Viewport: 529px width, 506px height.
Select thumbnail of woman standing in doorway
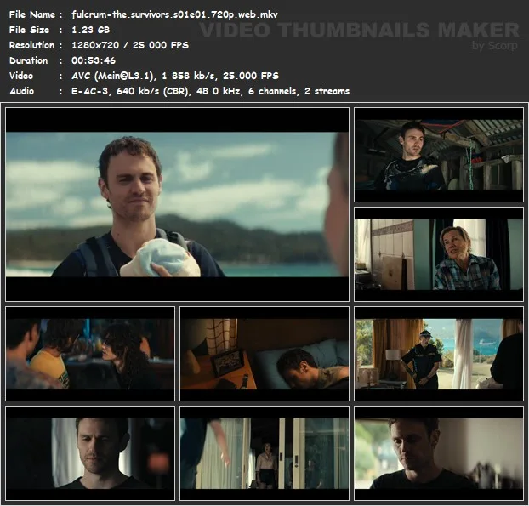pos(264,453)
